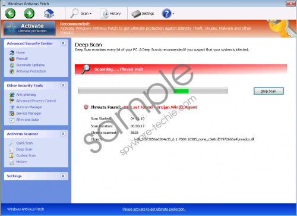This screenshot has width=297, height=216.
Task: Open Scan dropdown arrow in toolbar
Action: point(91,14)
